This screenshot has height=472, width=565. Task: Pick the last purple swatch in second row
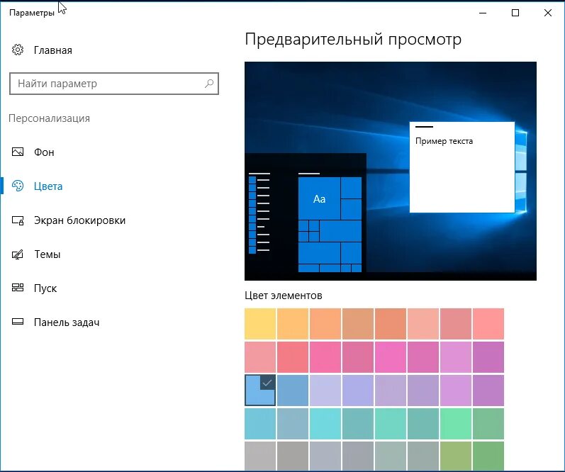[488, 357]
